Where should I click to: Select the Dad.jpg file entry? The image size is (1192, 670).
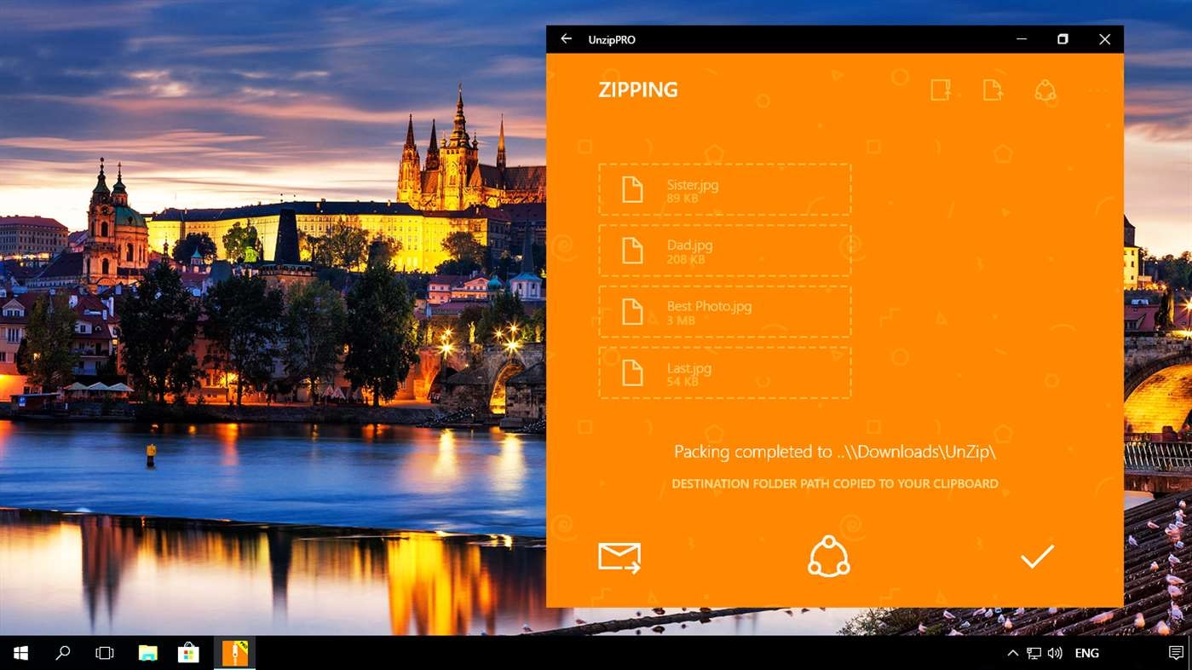point(725,250)
